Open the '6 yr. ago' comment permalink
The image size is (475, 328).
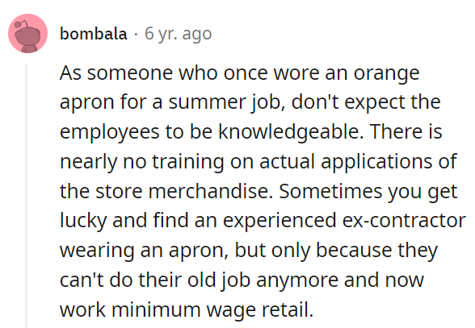178,34
